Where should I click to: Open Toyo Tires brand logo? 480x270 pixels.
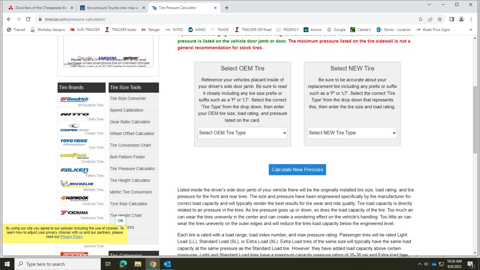[74, 142]
